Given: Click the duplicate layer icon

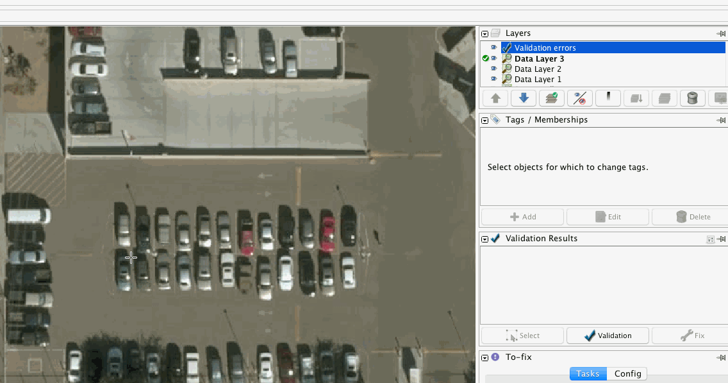Looking at the screenshot, I should point(665,98).
